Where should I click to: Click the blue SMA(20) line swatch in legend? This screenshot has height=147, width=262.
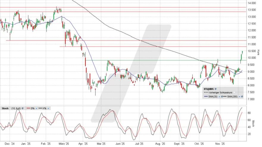click(x=206, y=97)
